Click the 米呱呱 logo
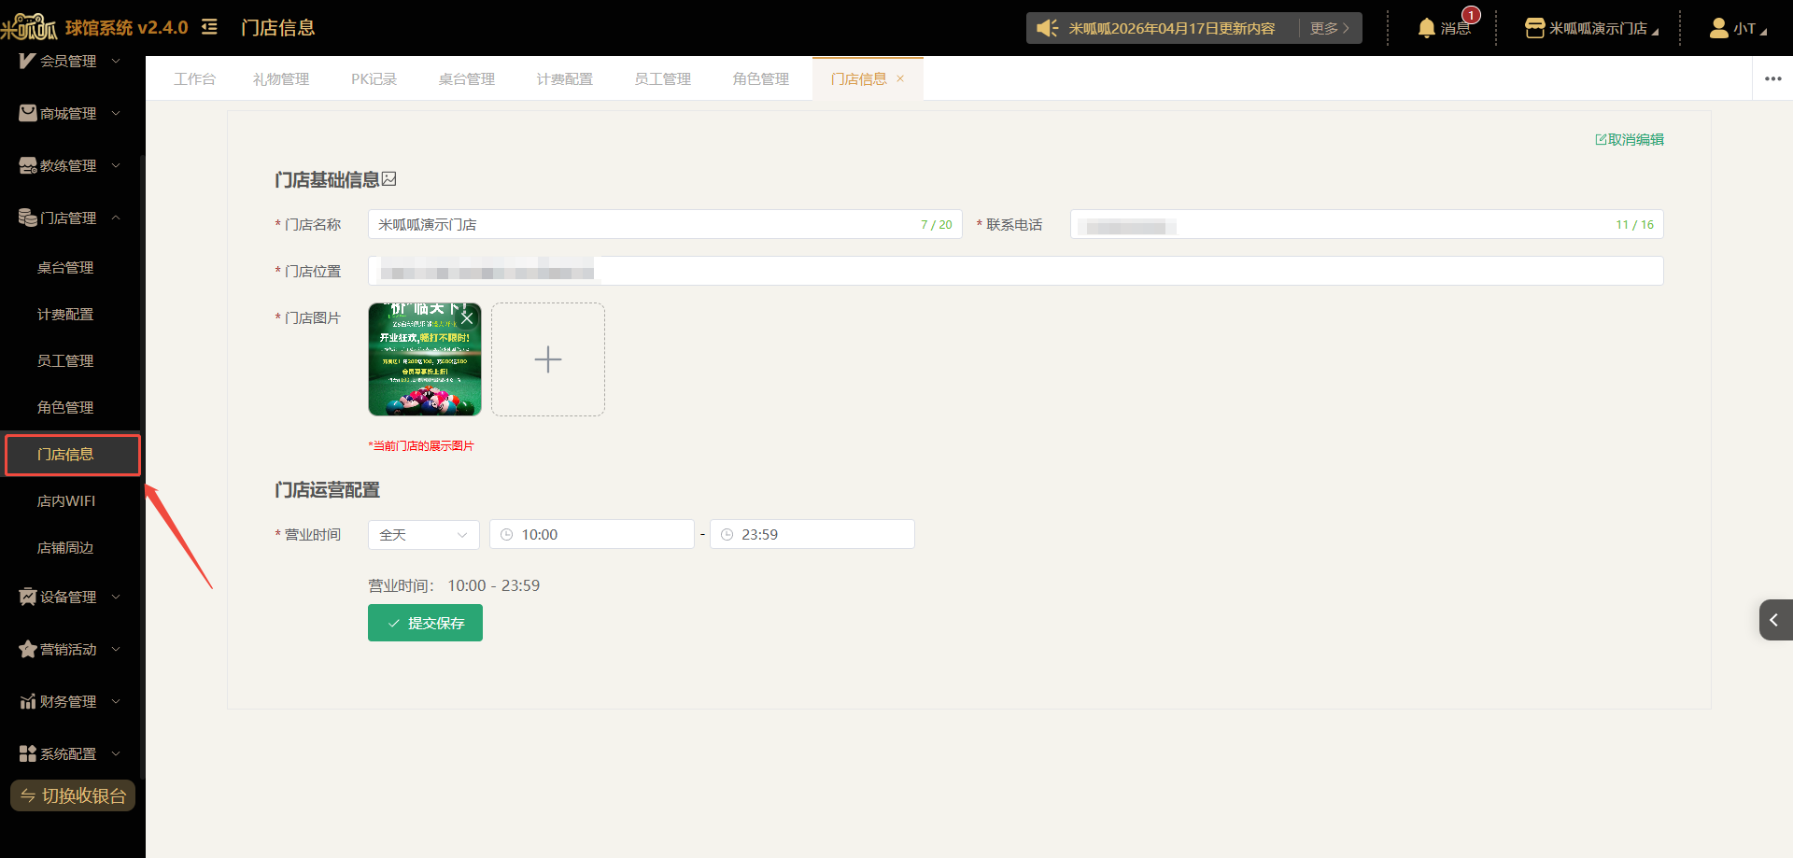 (x=29, y=27)
